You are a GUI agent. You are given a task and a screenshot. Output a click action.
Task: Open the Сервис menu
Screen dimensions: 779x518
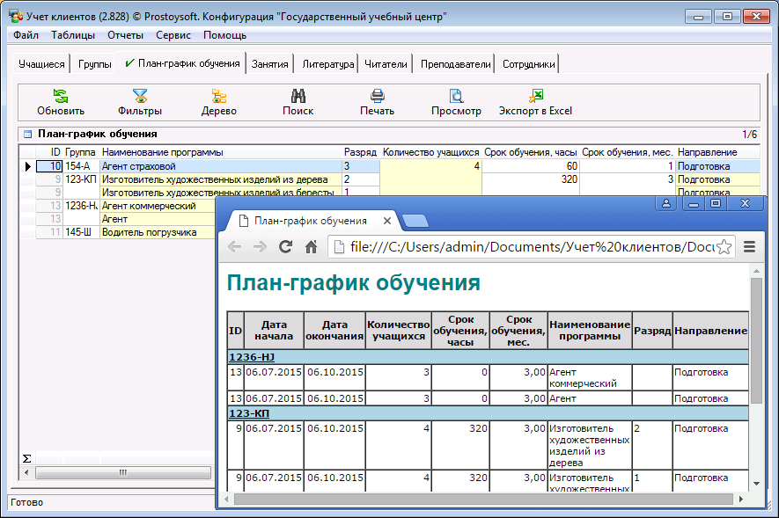(x=173, y=35)
